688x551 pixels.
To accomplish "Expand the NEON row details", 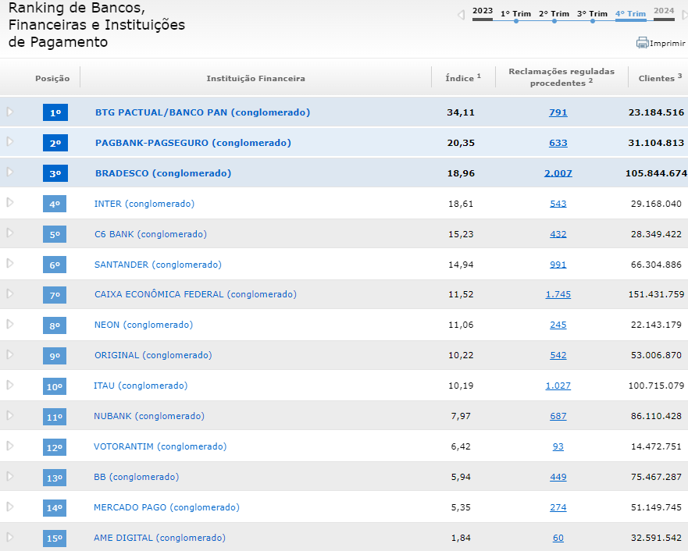I will [x=10, y=325].
